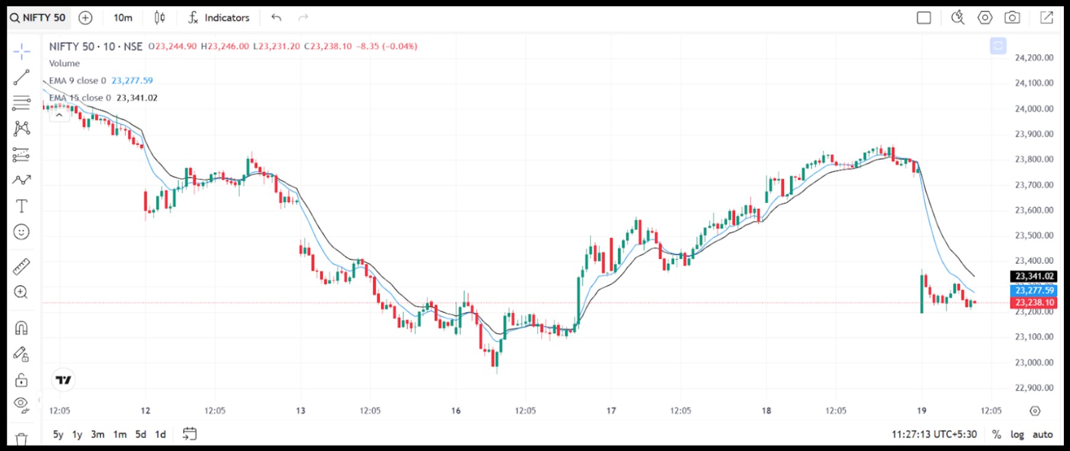Open chart in popup window icon

tap(1047, 18)
